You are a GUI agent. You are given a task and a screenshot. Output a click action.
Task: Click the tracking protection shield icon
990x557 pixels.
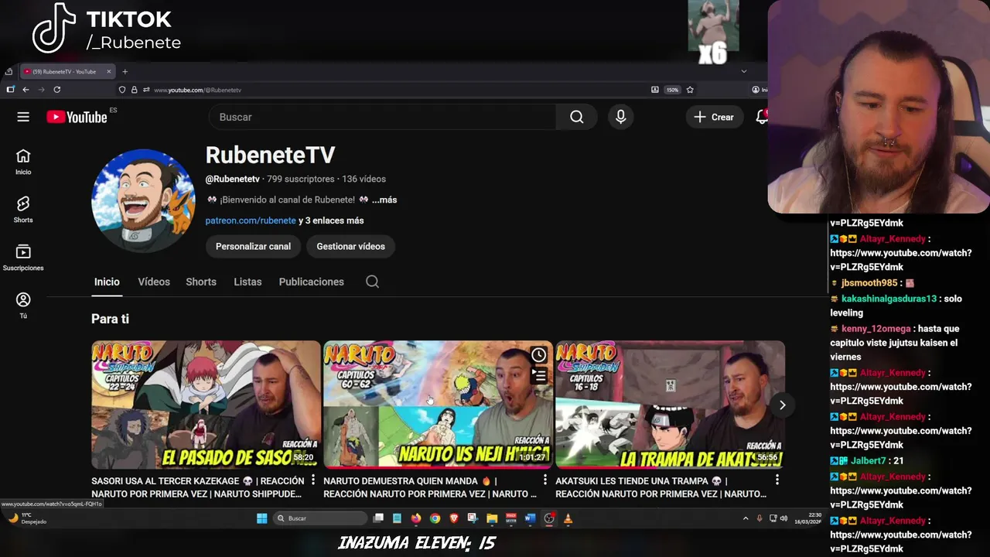pyautogui.click(x=122, y=90)
